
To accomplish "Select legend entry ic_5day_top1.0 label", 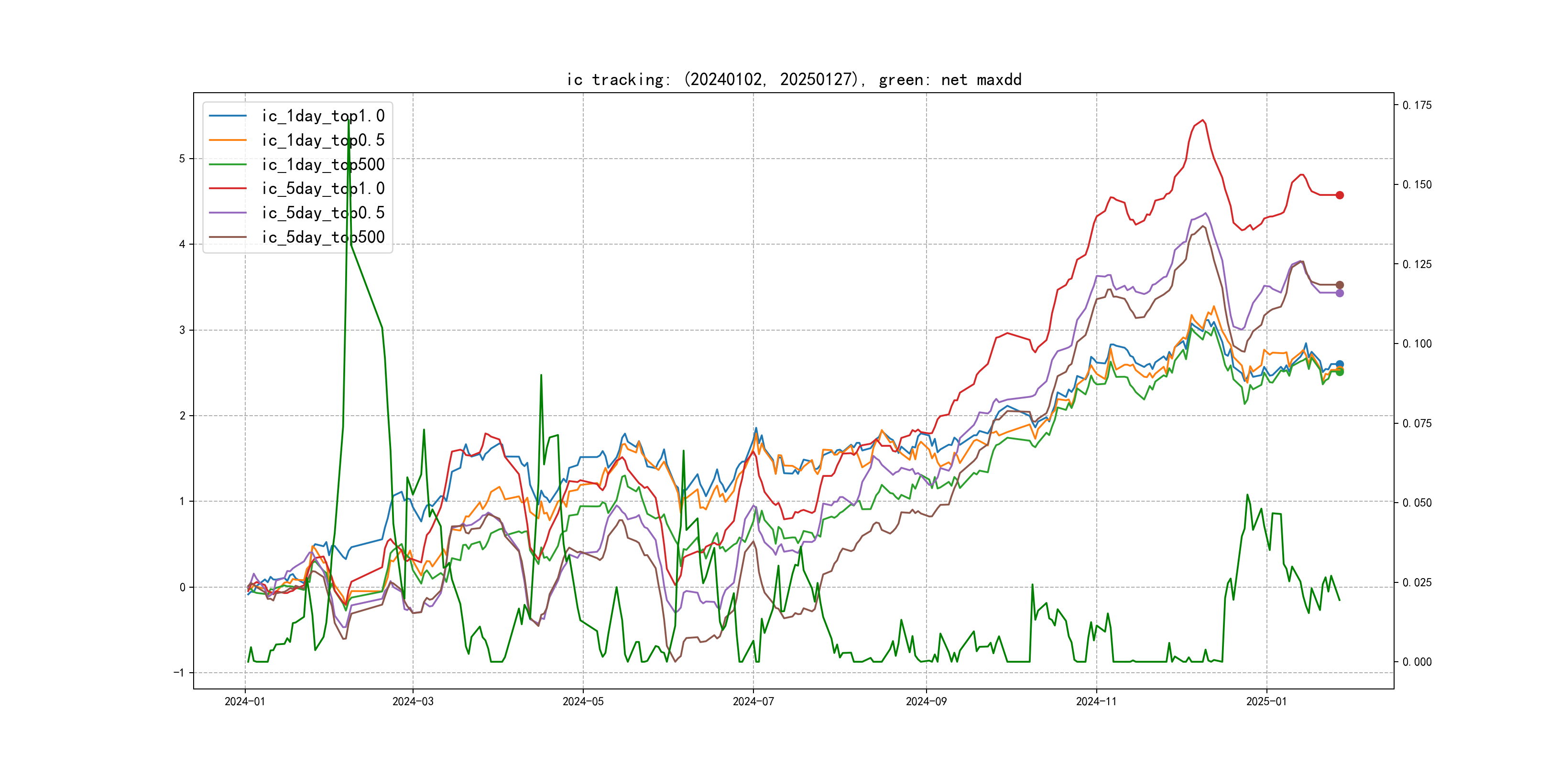I will pos(323,189).
